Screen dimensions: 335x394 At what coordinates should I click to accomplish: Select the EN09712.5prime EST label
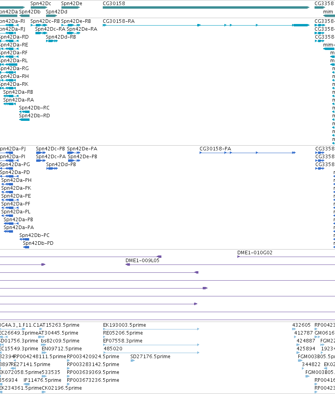62,349
